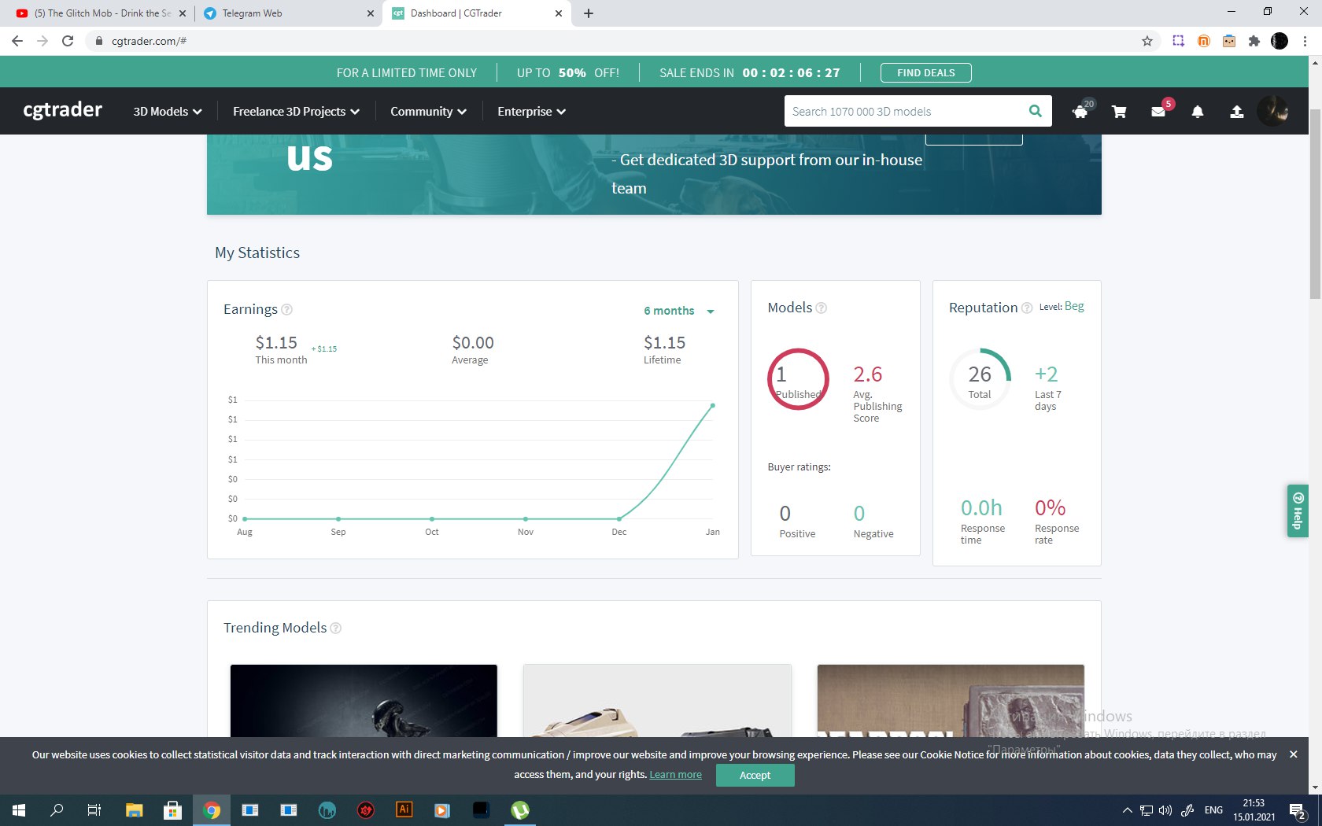Accept the cookie notice
The width and height of the screenshot is (1322, 826).
click(755, 775)
